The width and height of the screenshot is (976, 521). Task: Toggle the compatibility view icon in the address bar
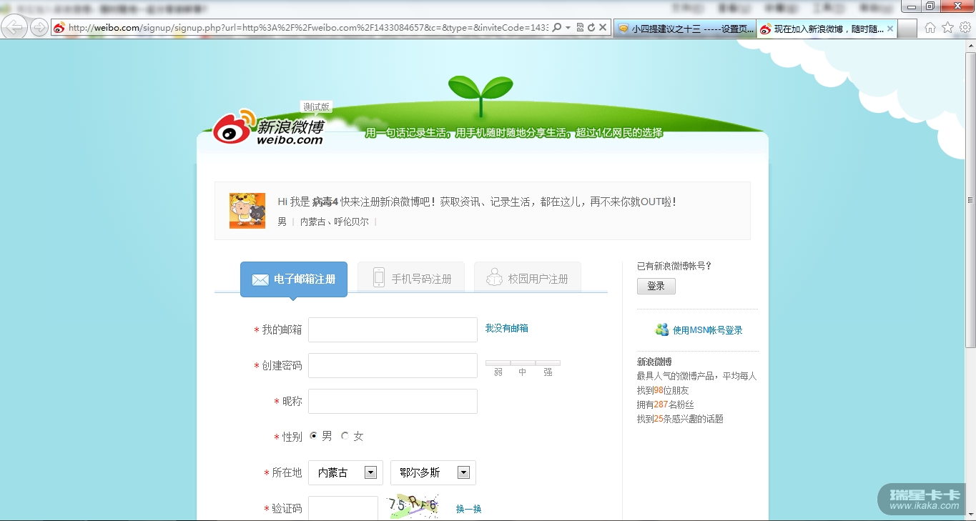pyautogui.click(x=580, y=28)
